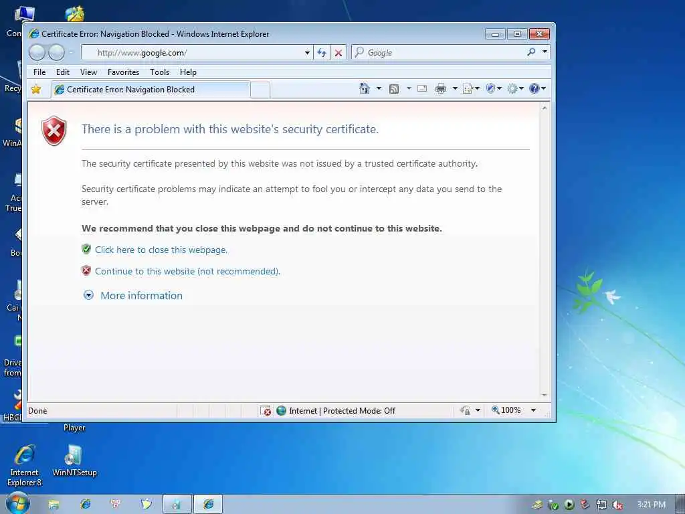Click the pop-up blocked status bar icon
This screenshot has height=514, width=685.
click(265, 411)
